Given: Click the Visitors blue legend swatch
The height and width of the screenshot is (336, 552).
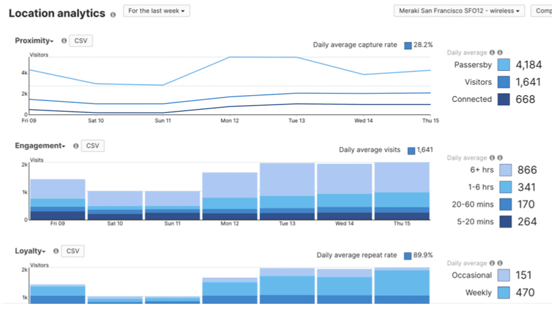Looking at the screenshot, I should (504, 82).
